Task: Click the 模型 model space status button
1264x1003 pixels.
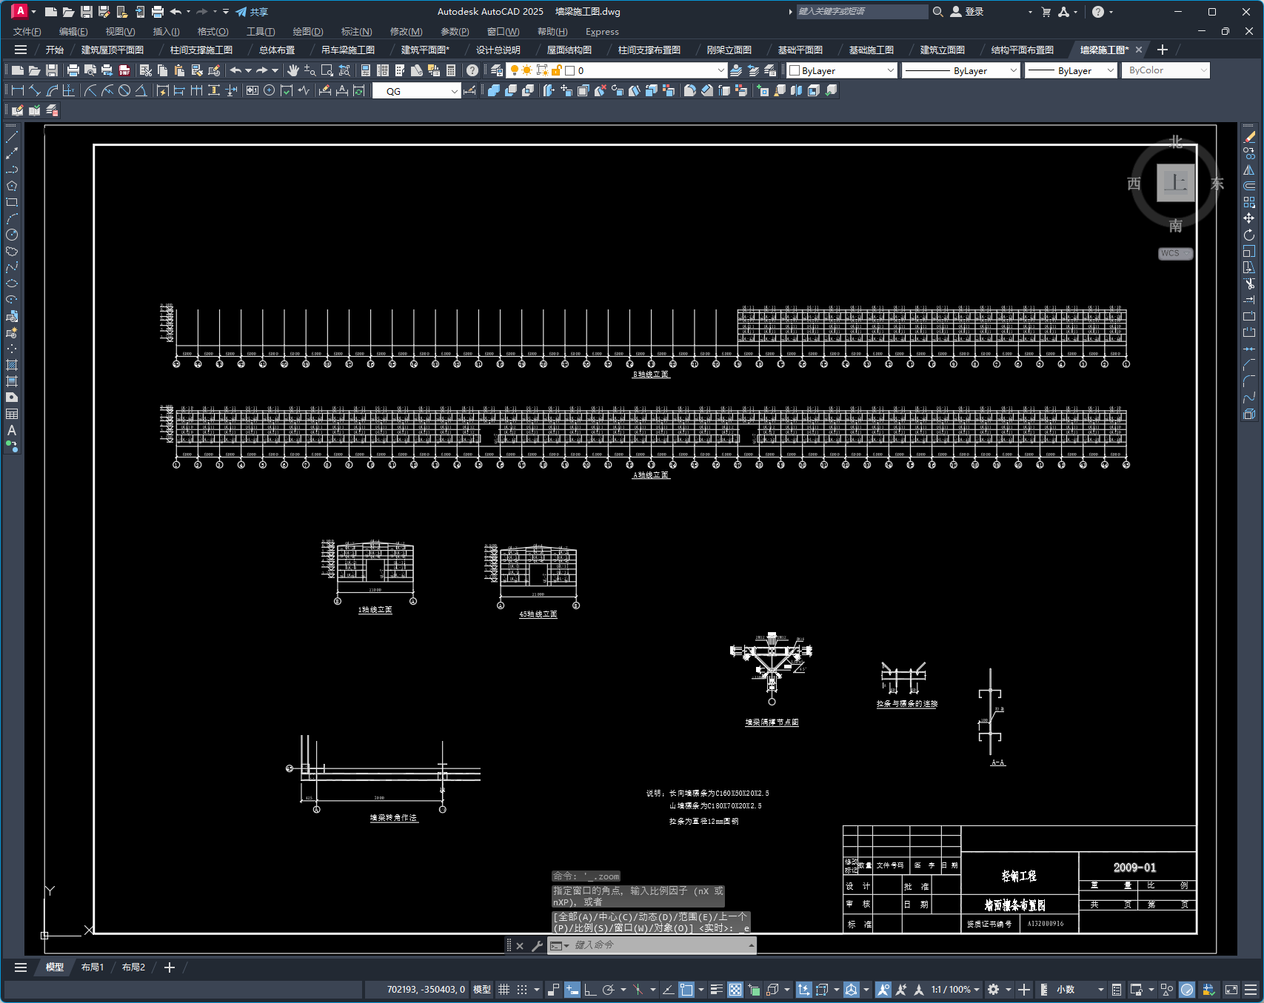Action: (x=482, y=990)
